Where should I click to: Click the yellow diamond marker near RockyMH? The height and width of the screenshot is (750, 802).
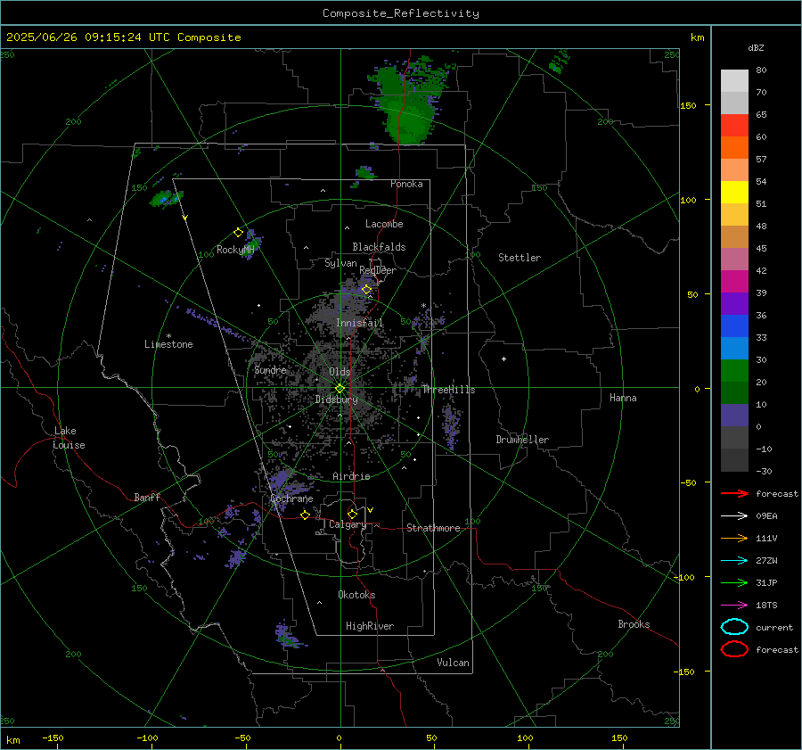pos(238,233)
